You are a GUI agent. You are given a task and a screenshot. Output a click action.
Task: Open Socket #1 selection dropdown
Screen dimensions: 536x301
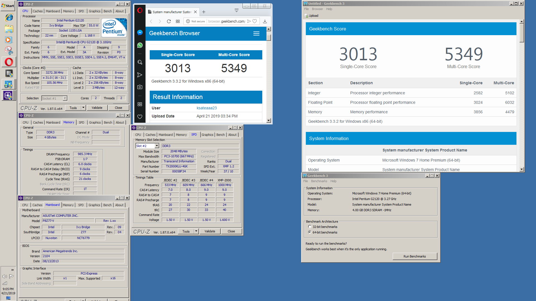pos(65,98)
